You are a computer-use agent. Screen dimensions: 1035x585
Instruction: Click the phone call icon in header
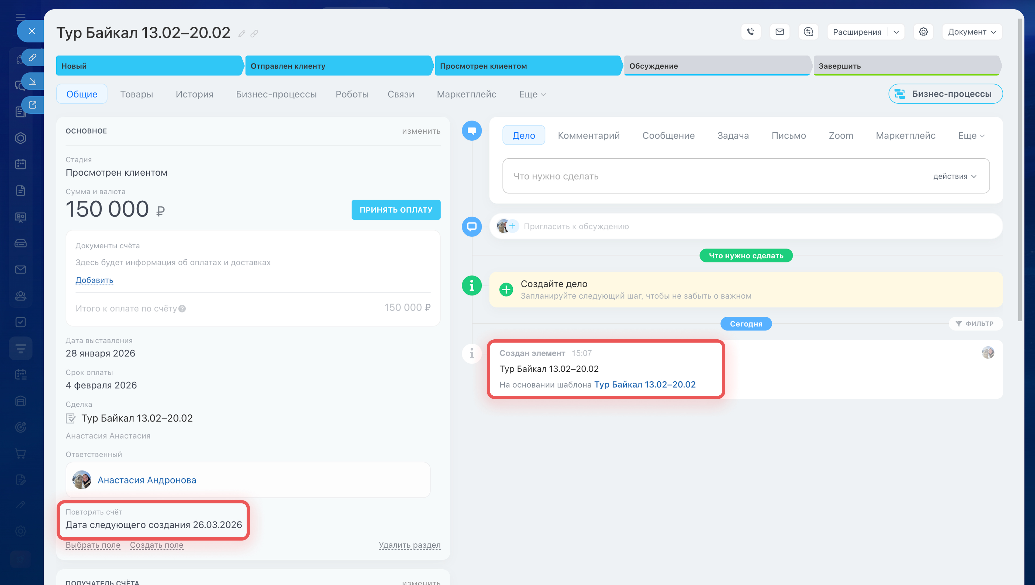click(750, 32)
